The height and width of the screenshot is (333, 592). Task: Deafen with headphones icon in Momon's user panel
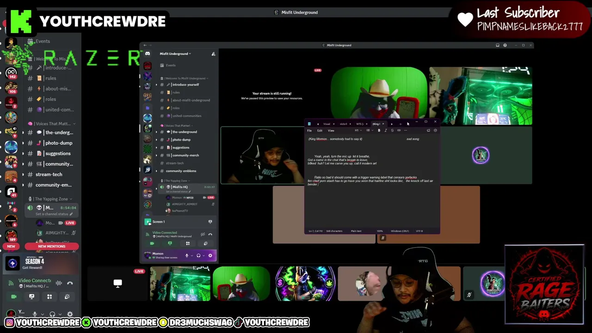(x=198, y=255)
